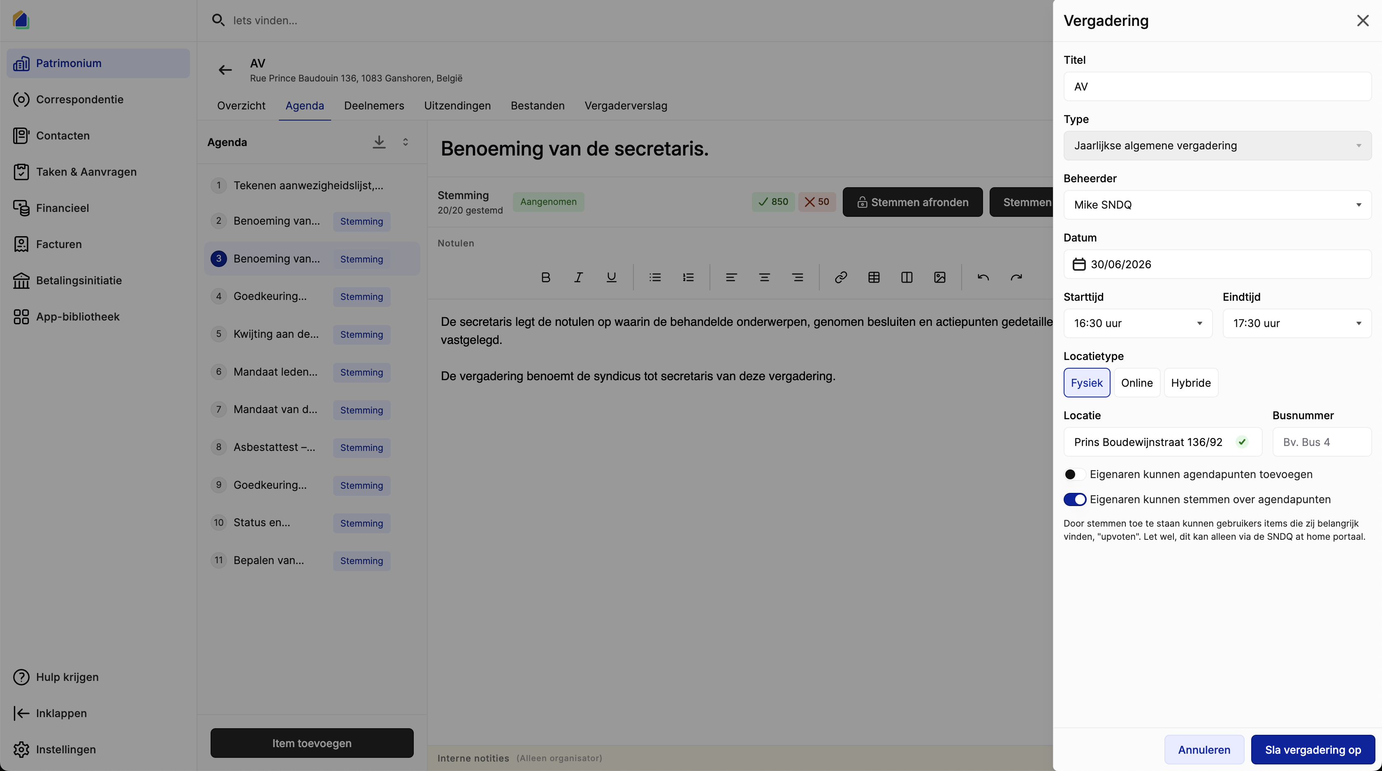Open the date picker calendar icon
This screenshot has height=771, width=1382.
pyautogui.click(x=1079, y=265)
